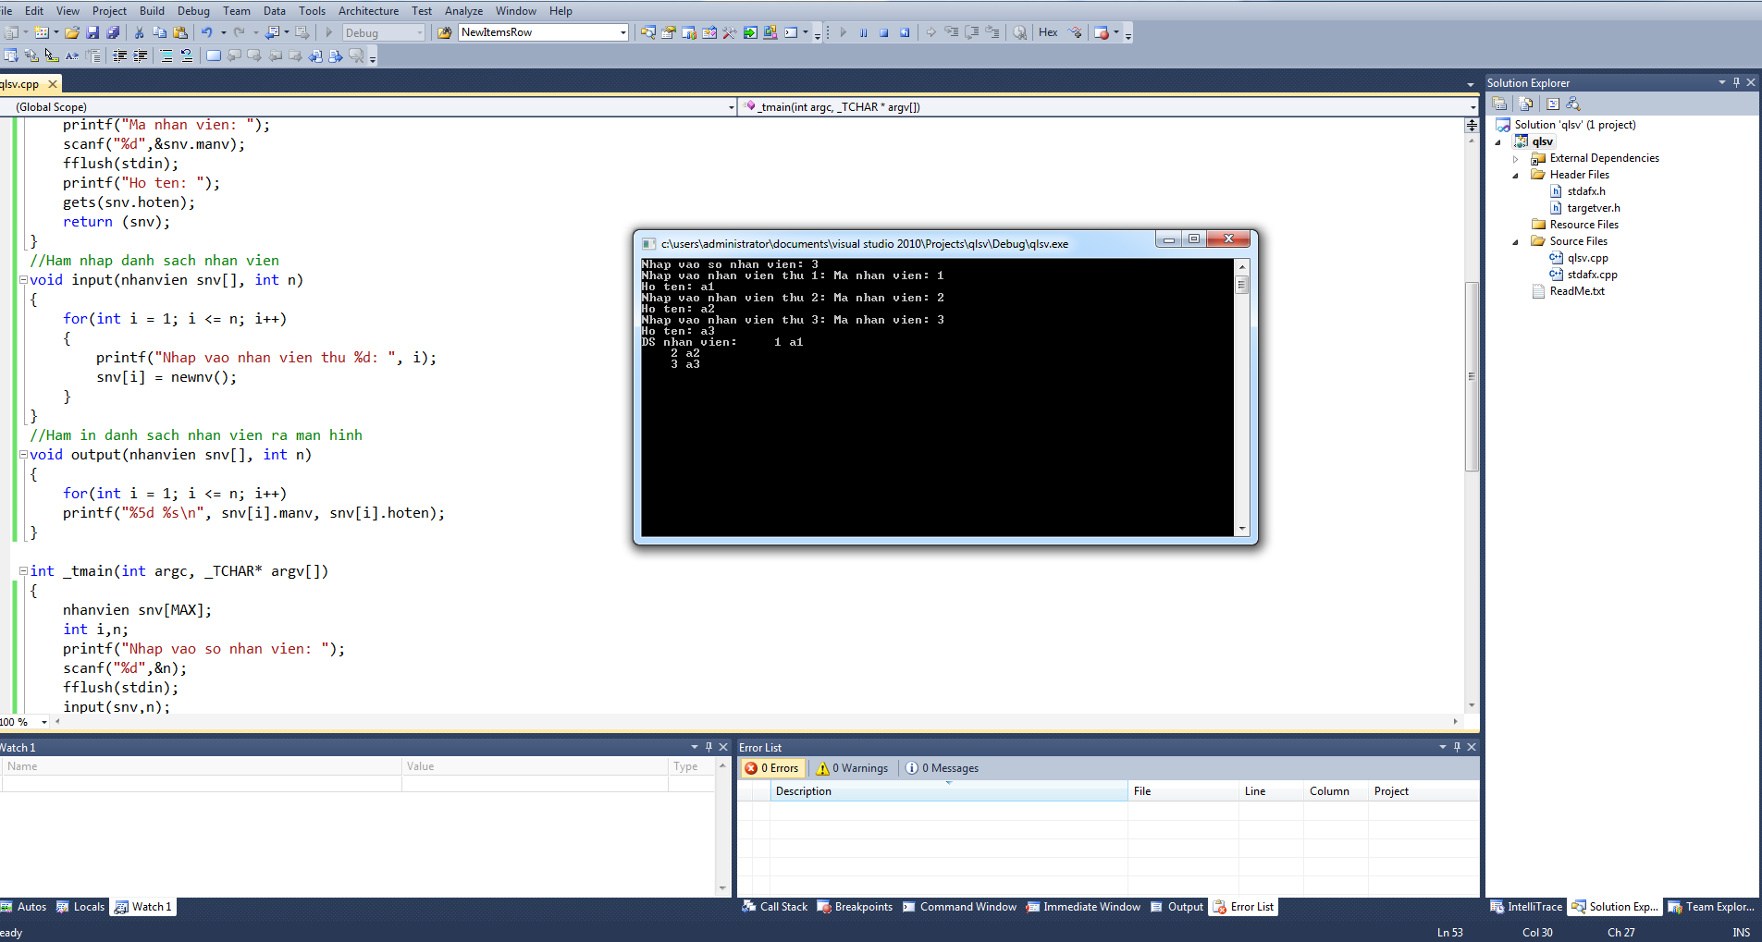Toggle auto-hide pin on Watch 1 panel
The width and height of the screenshot is (1762, 942).
[x=708, y=747]
